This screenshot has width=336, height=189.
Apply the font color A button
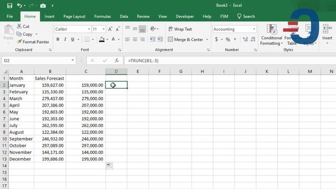point(113,39)
